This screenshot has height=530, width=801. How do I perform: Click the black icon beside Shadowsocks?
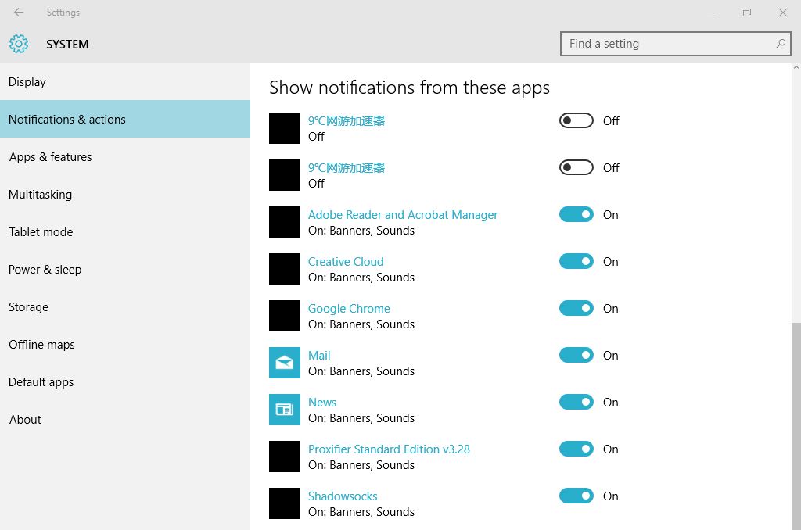285,503
